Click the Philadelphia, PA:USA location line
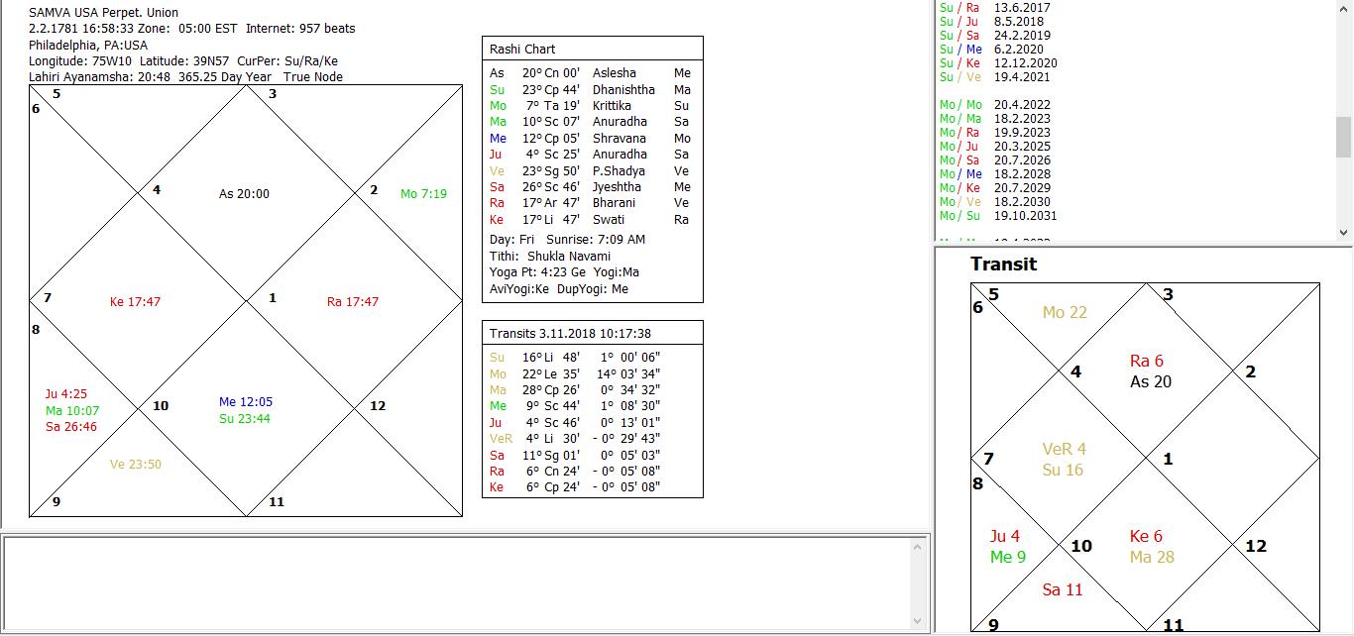Image resolution: width=1354 pixels, height=636 pixels. point(88,46)
